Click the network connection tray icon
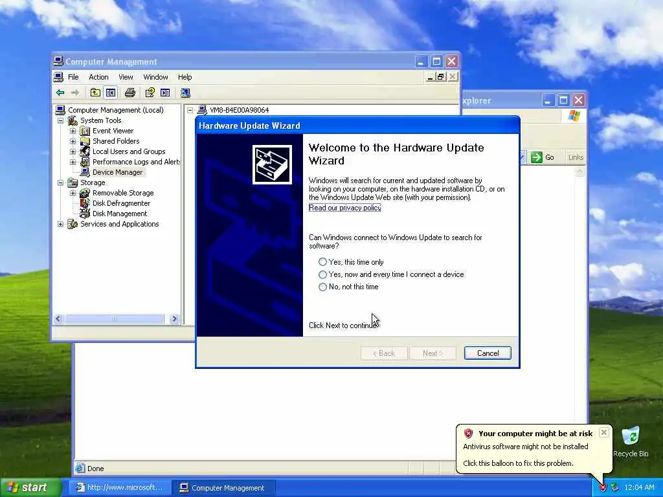This screenshot has width=663, height=497. click(x=615, y=488)
